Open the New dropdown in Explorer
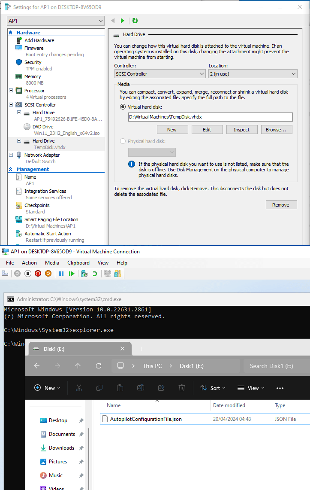310x490 pixels. click(47, 388)
